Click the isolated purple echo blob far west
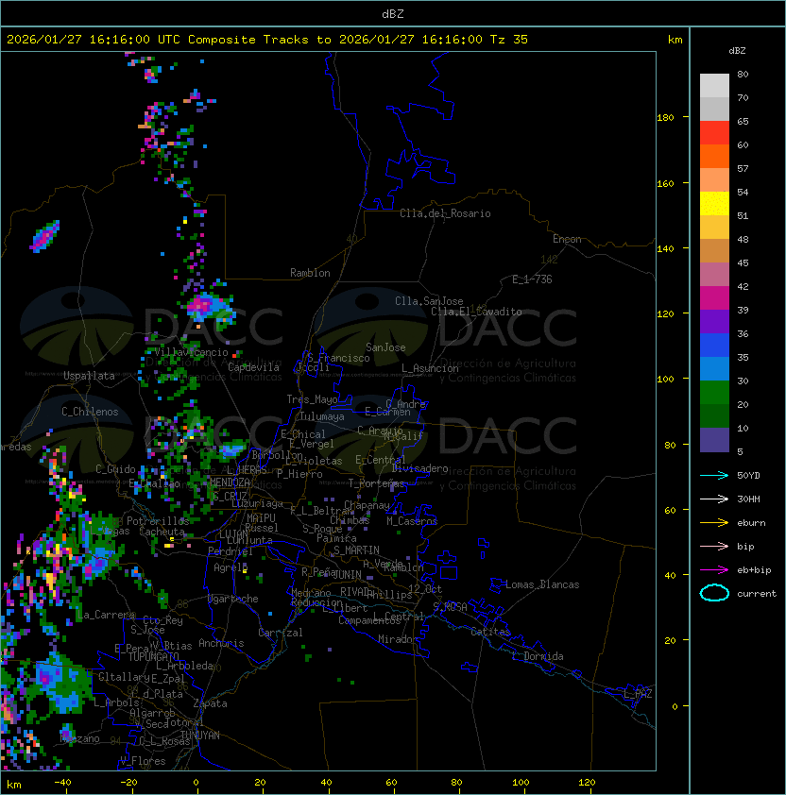Screen dimensions: 786x795 tap(45, 236)
